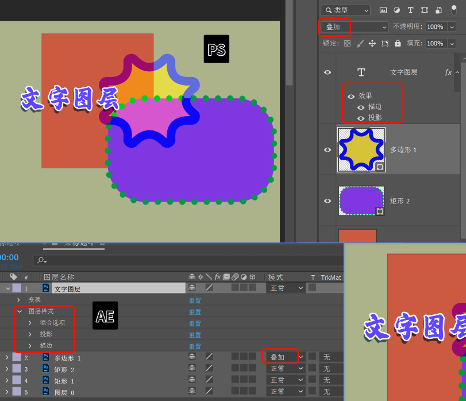
Task: Select the 矩形 2 layer thumbnail
Action: point(361,201)
